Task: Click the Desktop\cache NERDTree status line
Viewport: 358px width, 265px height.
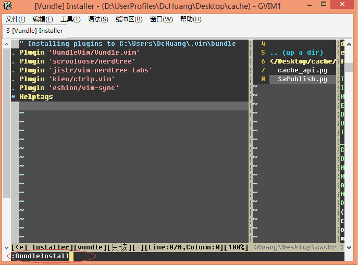Action: pyautogui.click(x=298, y=247)
